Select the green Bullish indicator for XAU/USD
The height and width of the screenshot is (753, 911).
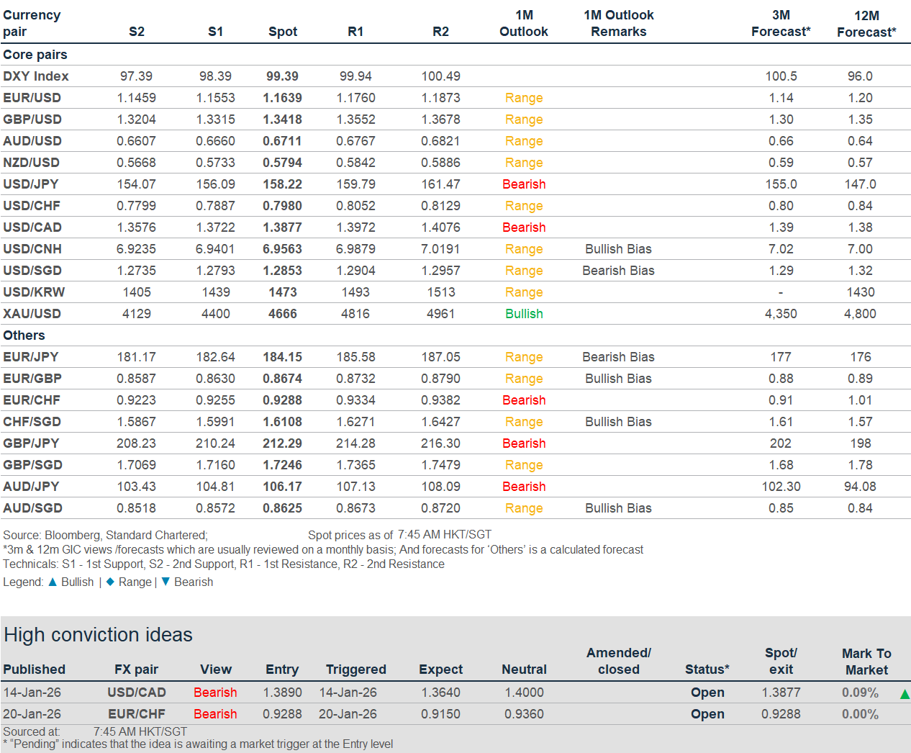pyautogui.click(x=524, y=313)
